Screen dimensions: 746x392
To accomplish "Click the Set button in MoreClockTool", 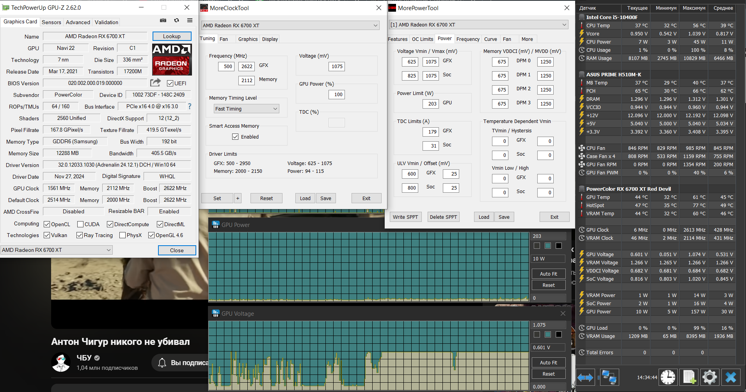I will [x=217, y=198].
